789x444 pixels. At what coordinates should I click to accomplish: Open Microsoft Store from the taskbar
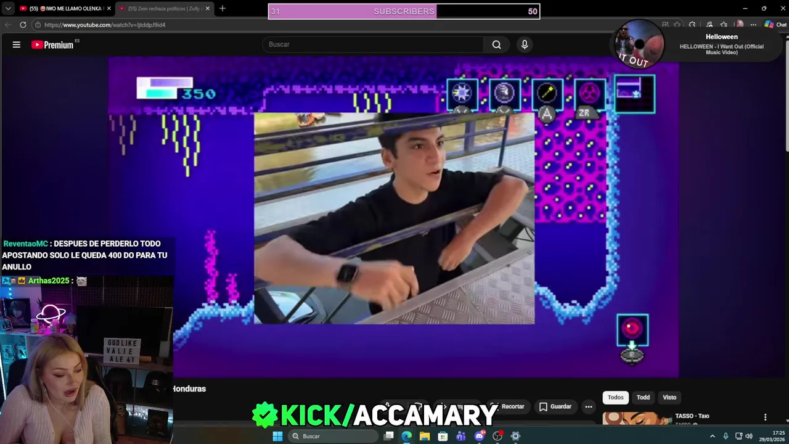pyautogui.click(x=443, y=437)
